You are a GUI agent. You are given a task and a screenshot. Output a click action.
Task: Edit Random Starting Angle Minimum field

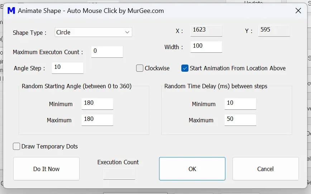pos(97,104)
